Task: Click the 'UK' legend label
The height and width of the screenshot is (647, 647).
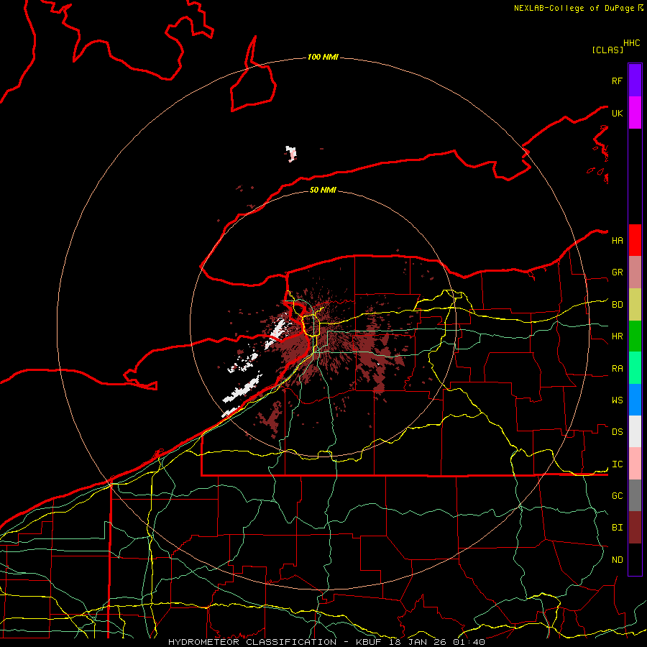Action: (617, 113)
